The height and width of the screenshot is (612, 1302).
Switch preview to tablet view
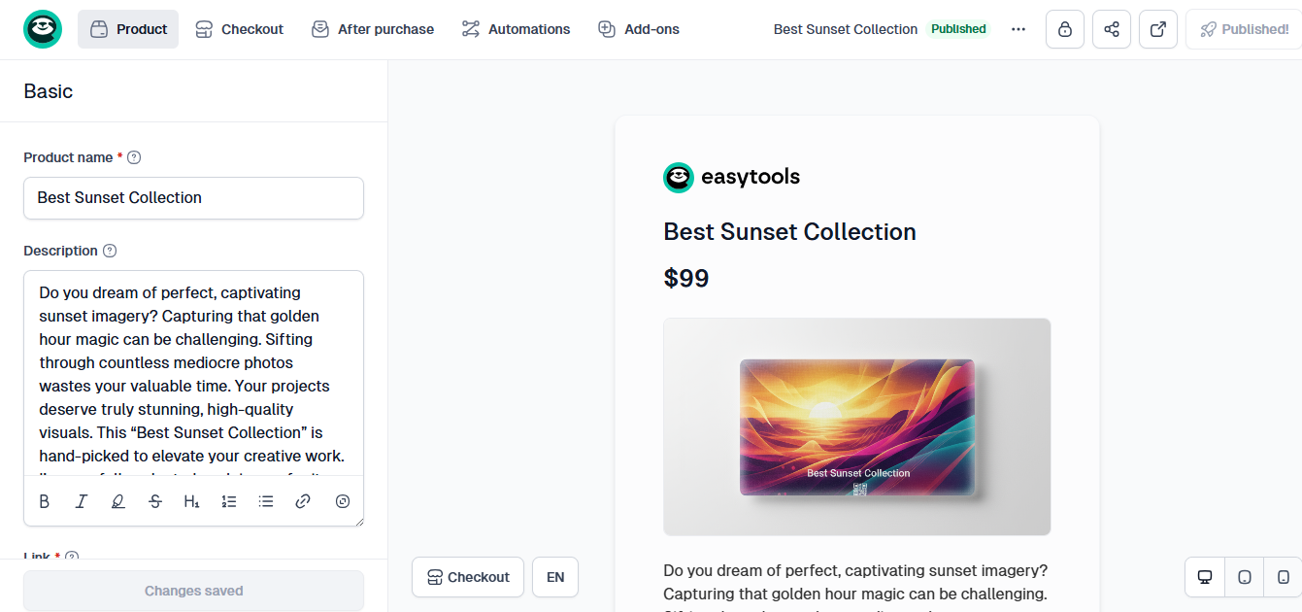[1244, 576]
